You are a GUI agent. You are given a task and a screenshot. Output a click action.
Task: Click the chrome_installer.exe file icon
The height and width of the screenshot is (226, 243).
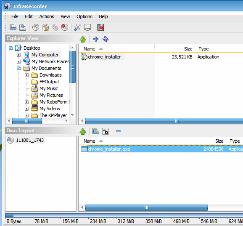(x=84, y=149)
